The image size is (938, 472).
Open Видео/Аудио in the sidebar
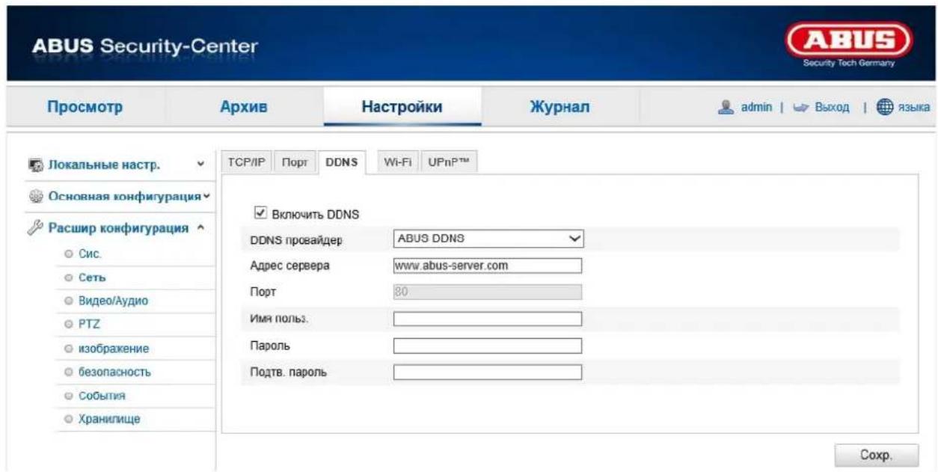112,301
